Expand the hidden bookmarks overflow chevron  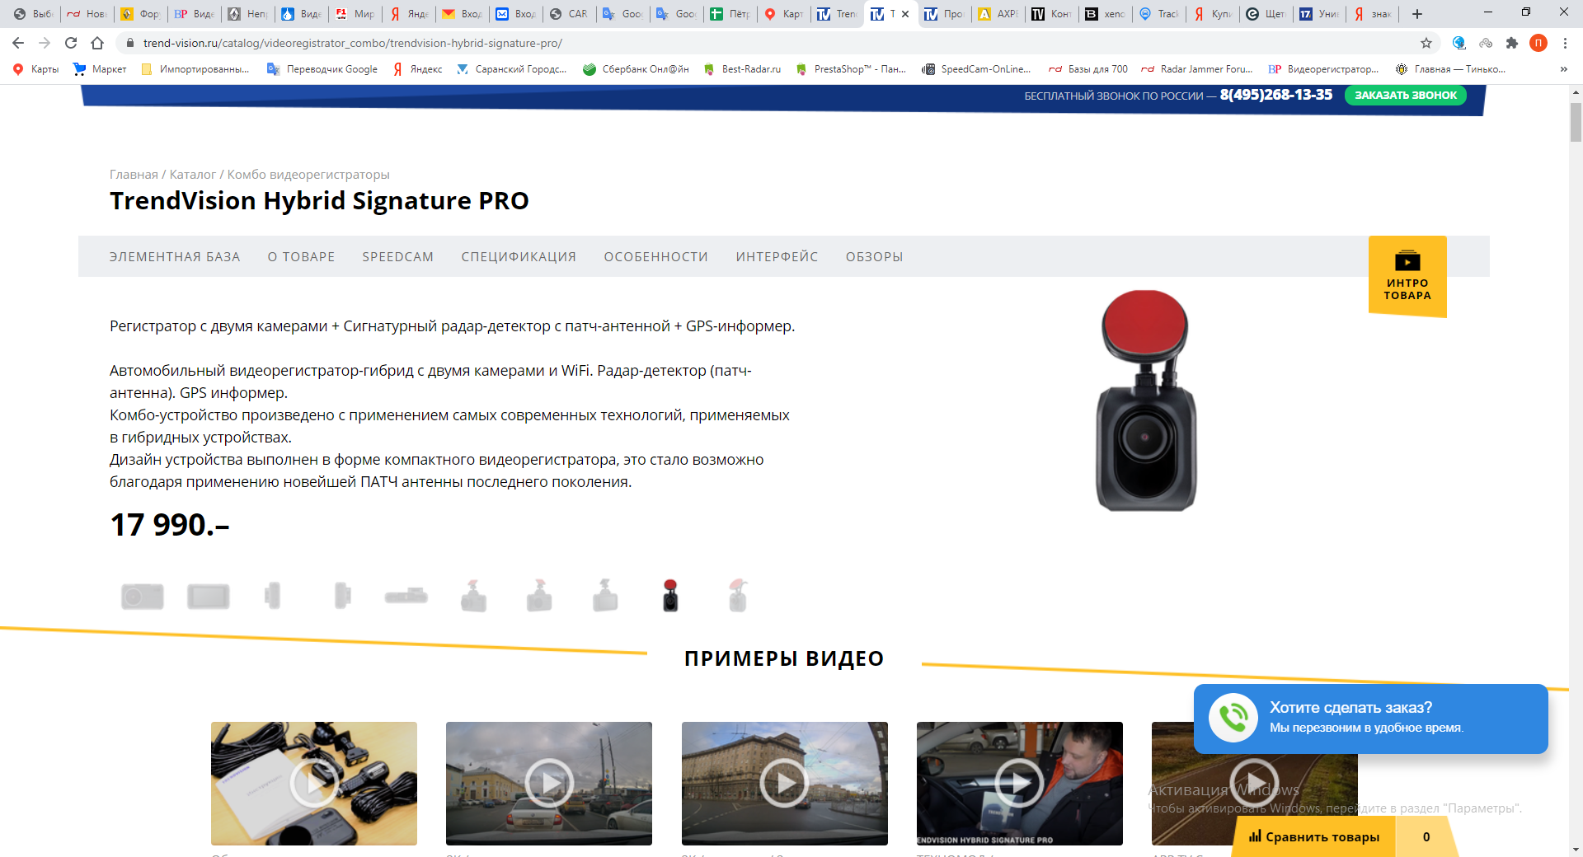click(x=1564, y=69)
